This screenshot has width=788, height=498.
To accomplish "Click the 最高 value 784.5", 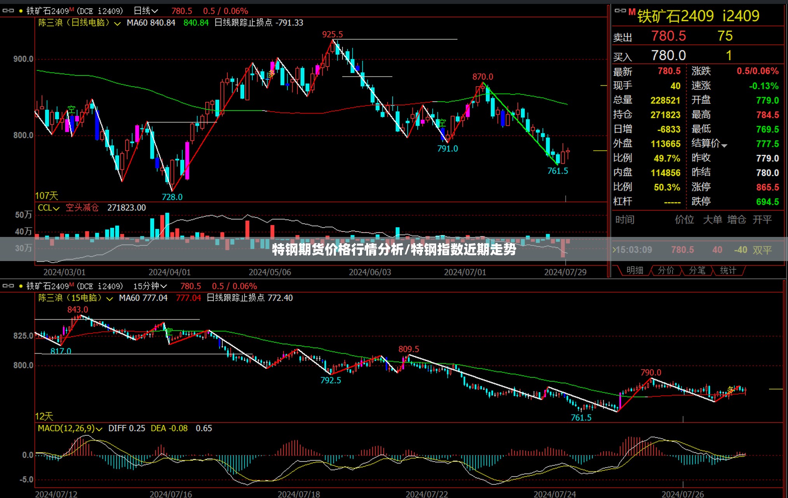I will click(767, 115).
